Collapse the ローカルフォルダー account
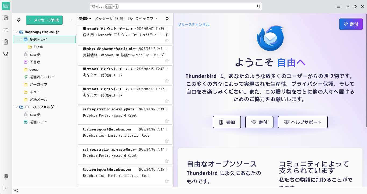The width and height of the screenshot is (367, 194). pos(16,107)
